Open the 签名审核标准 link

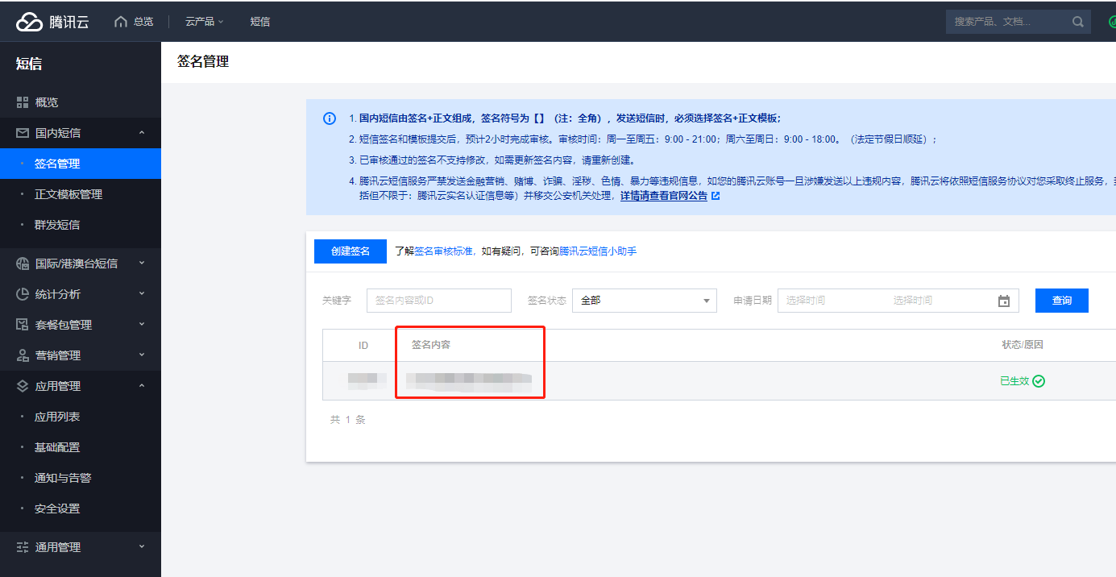(443, 251)
